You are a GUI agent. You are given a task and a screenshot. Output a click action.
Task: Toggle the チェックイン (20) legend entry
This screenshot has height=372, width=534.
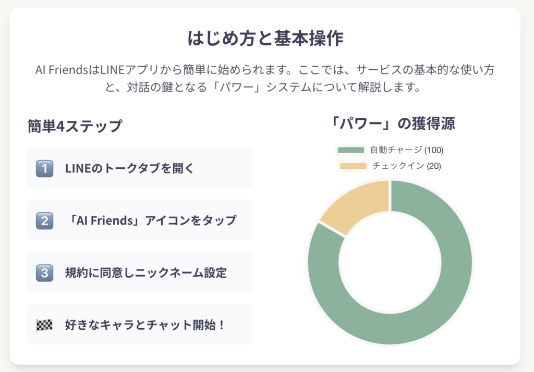tap(390, 166)
